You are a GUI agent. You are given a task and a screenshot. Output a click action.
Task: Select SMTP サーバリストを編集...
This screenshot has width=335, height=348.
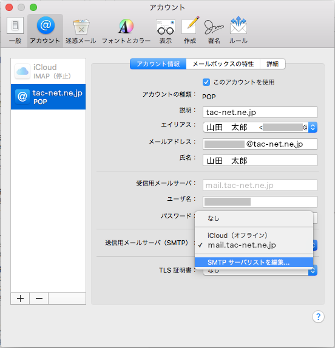(x=254, y=262)
